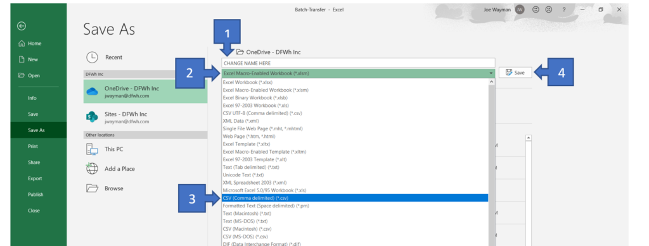The height and width of the screenshot is (246, 649).
Task: Select Text (Tab delimited) (*.txt)
Action: (355, 167)
